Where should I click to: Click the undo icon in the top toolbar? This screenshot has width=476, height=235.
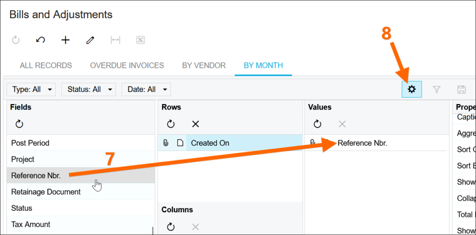click(40, 40)
